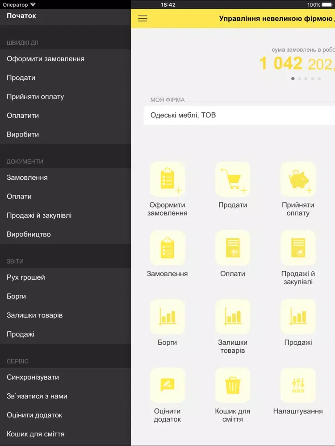The height and width of the screenshot is (446, 335).
Task: Tap the Оформити замовлення tile label
Action: [167, 209]
